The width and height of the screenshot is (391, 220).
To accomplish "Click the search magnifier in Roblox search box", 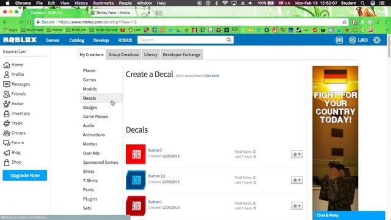I will pyautogui.click(x=228, y=40).
